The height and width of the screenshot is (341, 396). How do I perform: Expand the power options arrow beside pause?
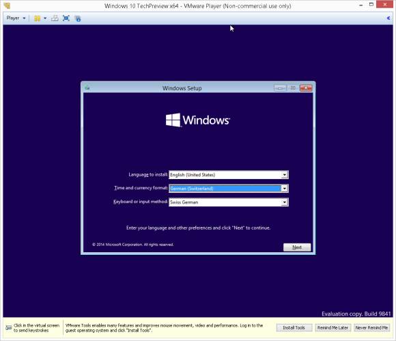pyautogui.click(x=45, y=18)
